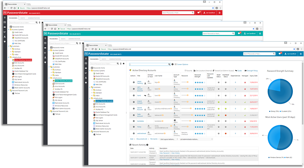This screenshot has width=304, height=168.
Task: Click home icon in blue window browser toolbar
Action: (96, 49)
